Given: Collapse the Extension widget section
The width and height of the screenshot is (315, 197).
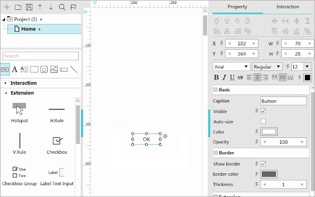Looking at the screenshot, I should pyautogui.click(x=6, y=93).
